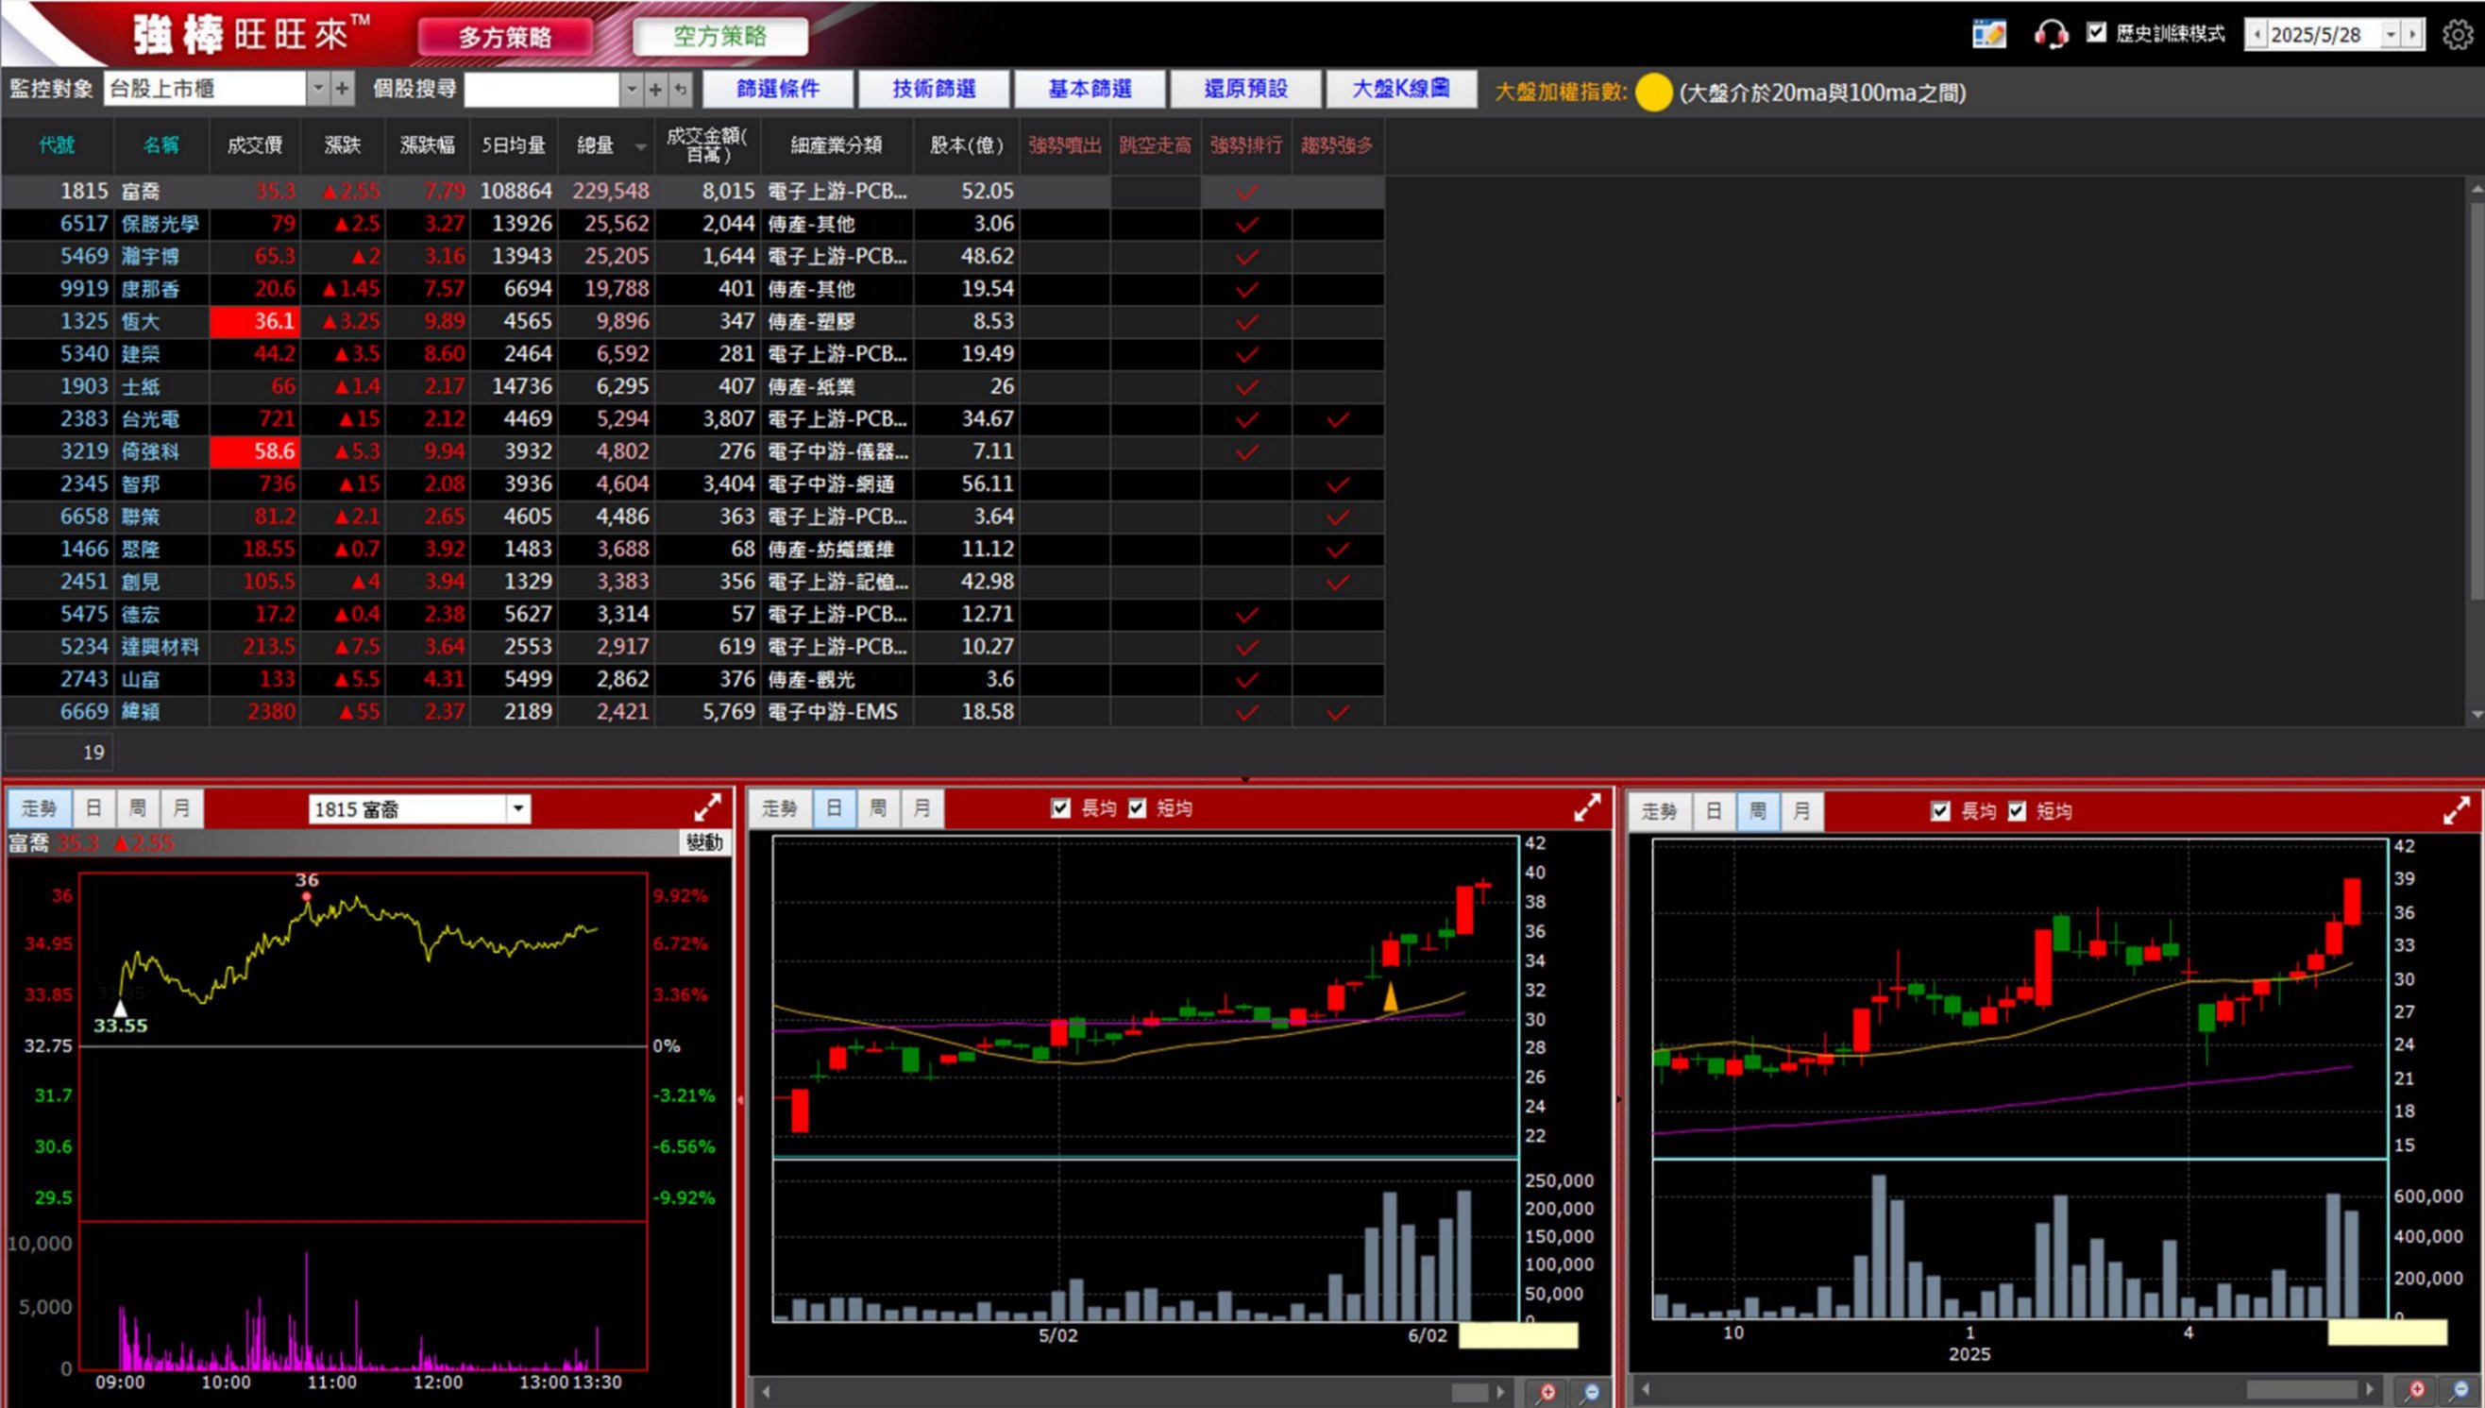Click the undo arrow beside 個股搜尋
Viewport: 2485px width, 1408px height.
(x=681, y=89)
